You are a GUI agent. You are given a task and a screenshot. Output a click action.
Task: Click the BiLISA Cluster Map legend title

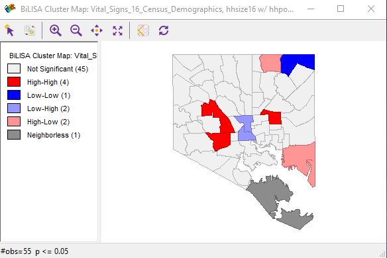click(x=53, y=56)
